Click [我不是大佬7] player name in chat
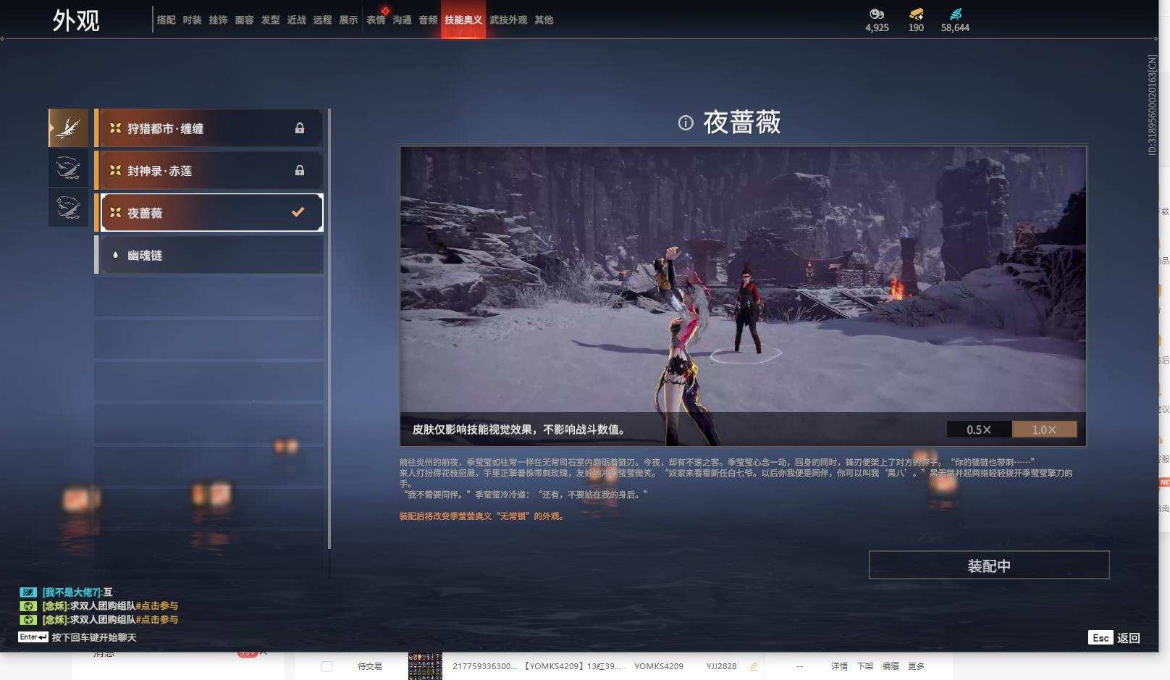 pyautogui.click(x=71, y=592)
